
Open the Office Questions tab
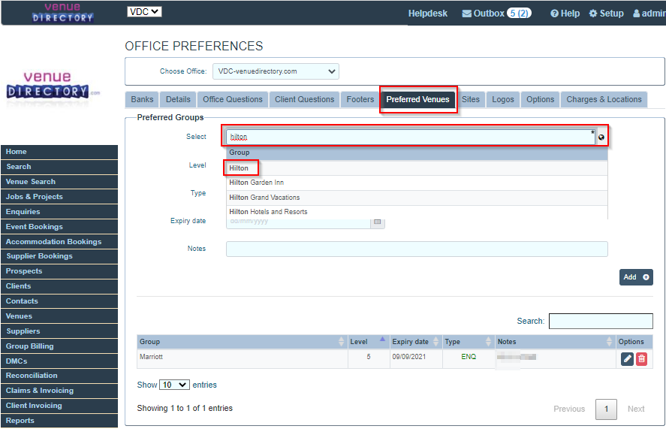[x=232, y=99]
